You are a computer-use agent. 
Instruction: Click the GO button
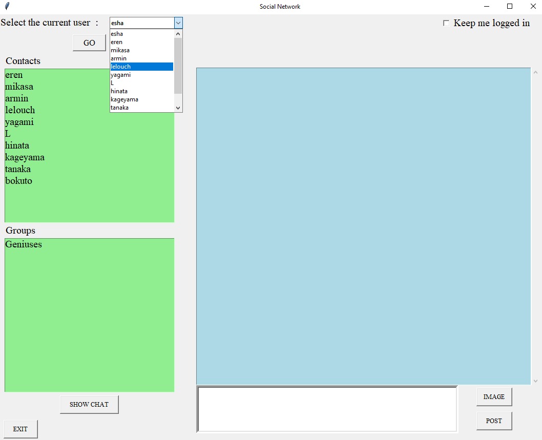[89, 43]
